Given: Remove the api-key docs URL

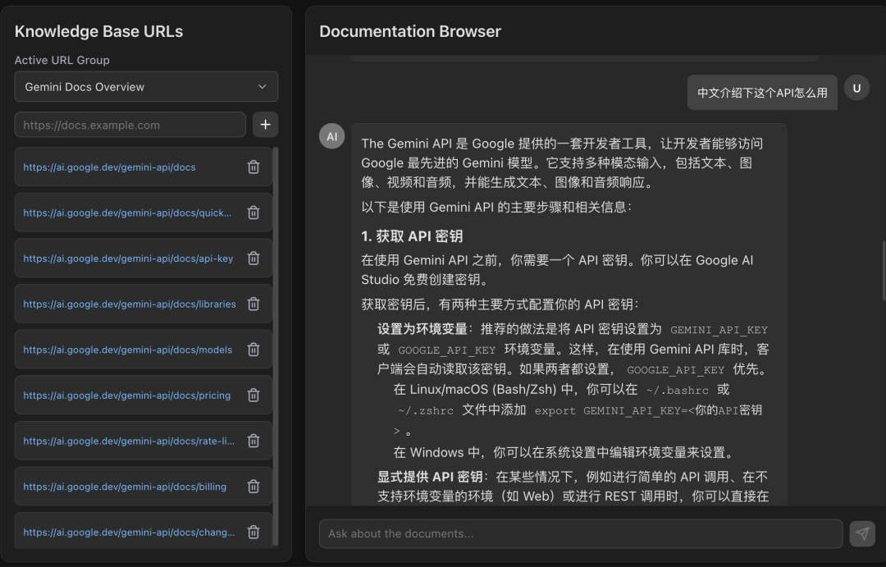Looking at the screenshot, I should tap(253, 258).
